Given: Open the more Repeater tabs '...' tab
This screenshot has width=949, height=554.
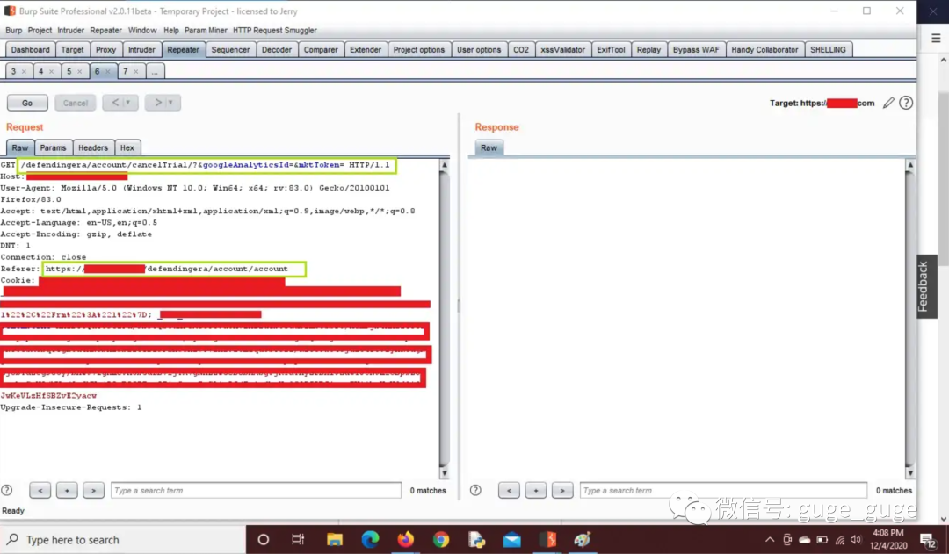Looking at the screenshot, I should (x=155, y=71).
